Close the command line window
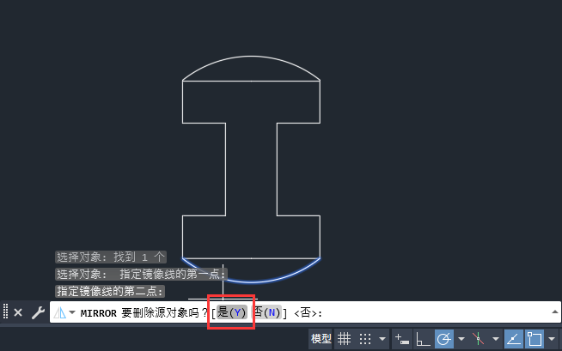 (x=18, y=312)
